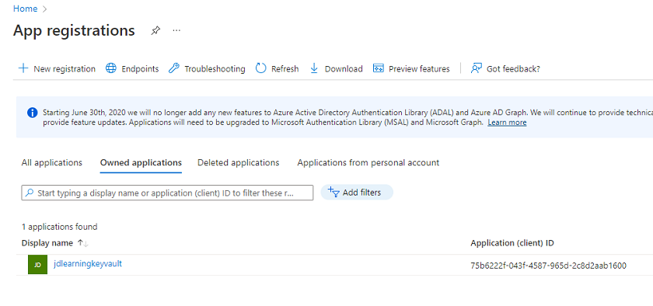Click the Add filters button
The width and height of the screenshot is (653, 306).
tap(357, 193)
